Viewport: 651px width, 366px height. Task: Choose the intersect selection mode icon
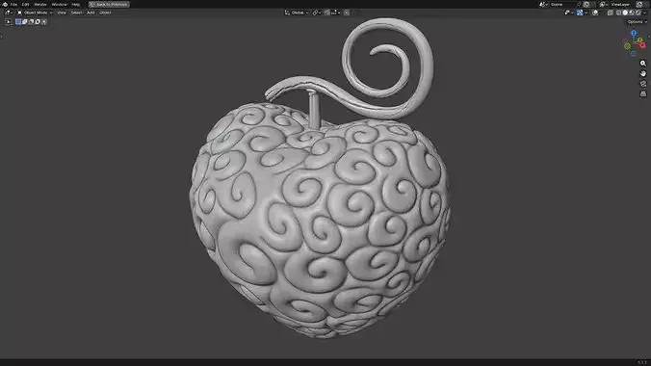click(44, 21)
